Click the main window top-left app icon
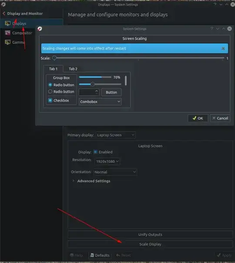 (x=3, y=4)
